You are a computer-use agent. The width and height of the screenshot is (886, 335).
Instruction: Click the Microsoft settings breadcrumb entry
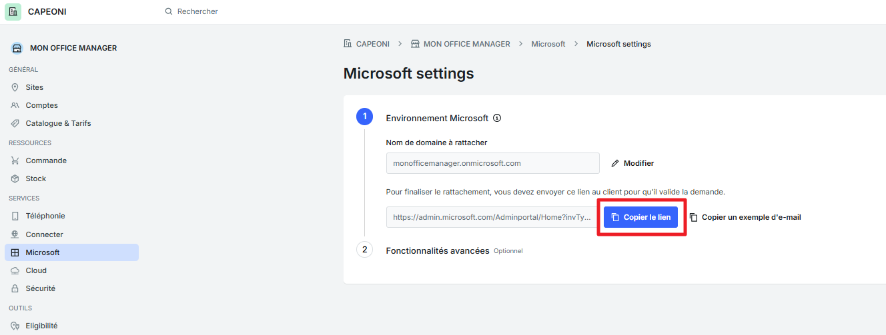(618, 44)
